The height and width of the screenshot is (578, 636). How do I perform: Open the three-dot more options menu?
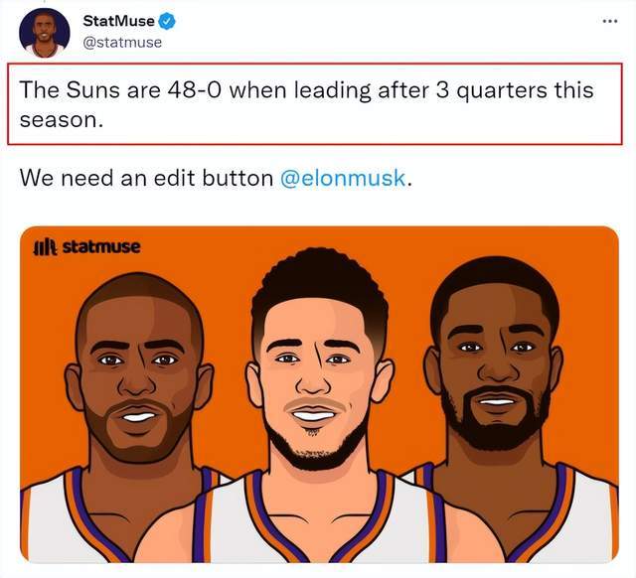click(609, 21)
